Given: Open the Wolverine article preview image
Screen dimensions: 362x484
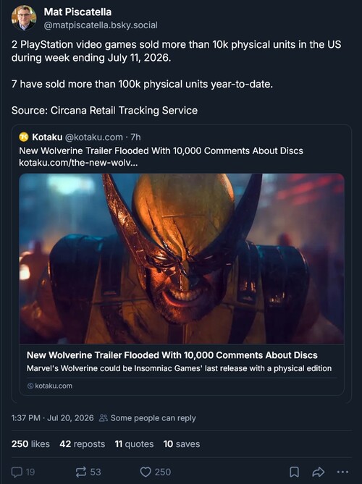Looking at the screenshot, I should [182, 259].
